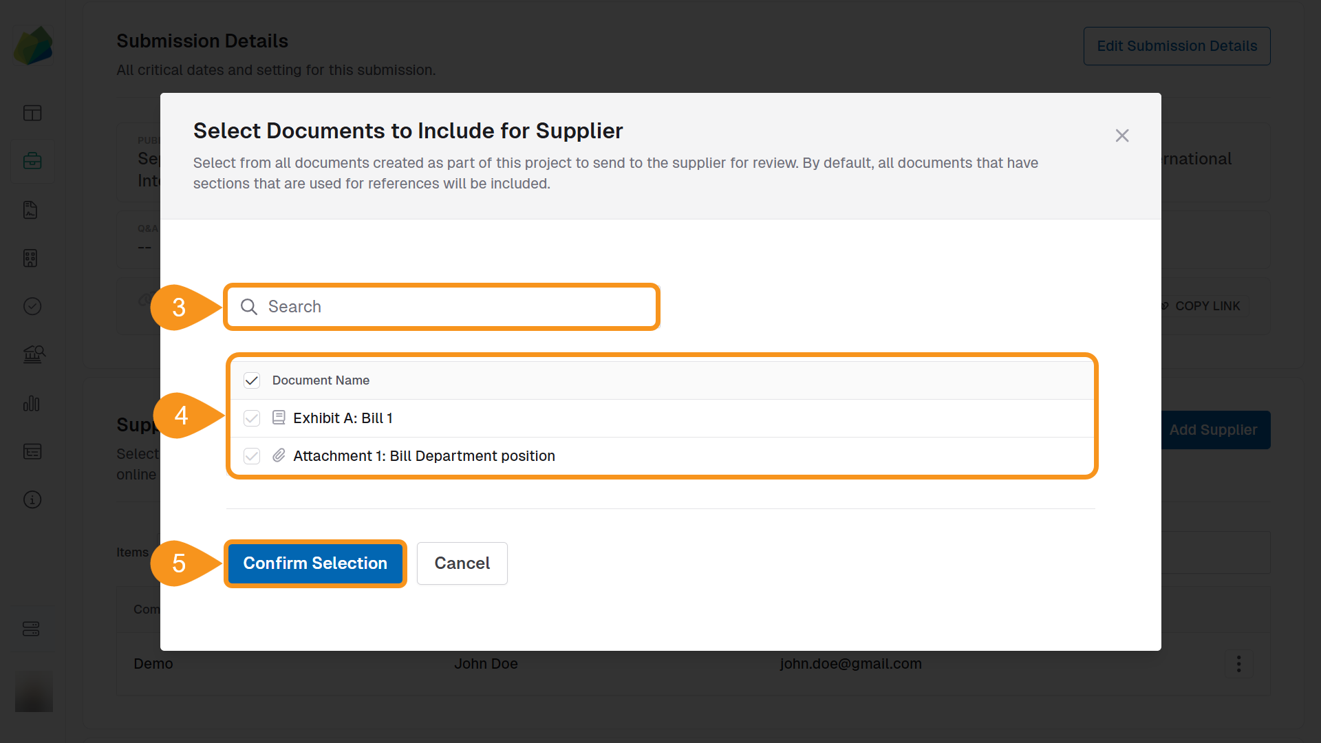Select the checkmark approvals icon
This screenshot has width=1321, height=743.
tap(32, 306)
